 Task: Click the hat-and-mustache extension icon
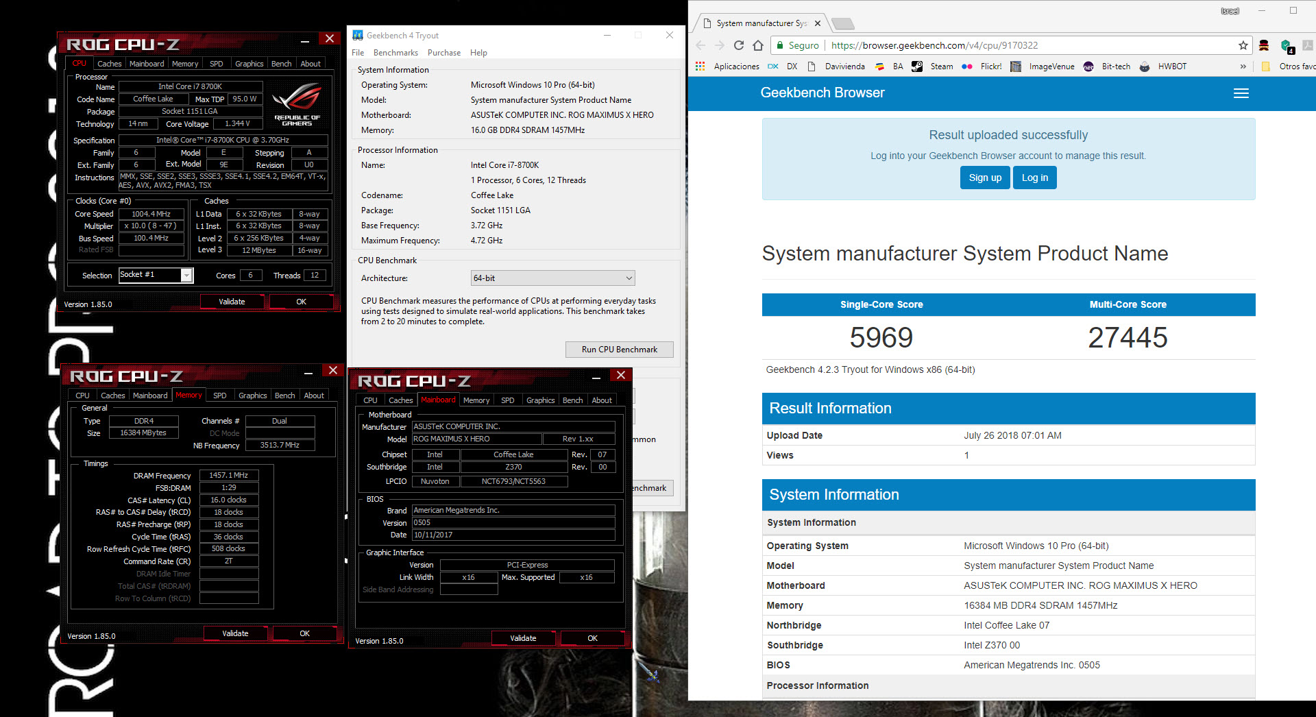(x=1265, y=45)
